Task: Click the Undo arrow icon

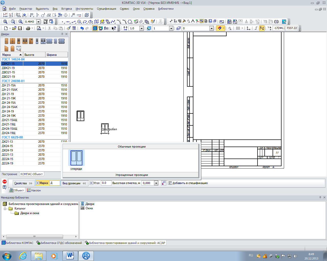Action: (82, 28)
